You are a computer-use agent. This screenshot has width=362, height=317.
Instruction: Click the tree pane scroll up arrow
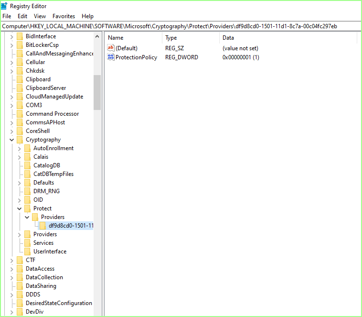97,36
